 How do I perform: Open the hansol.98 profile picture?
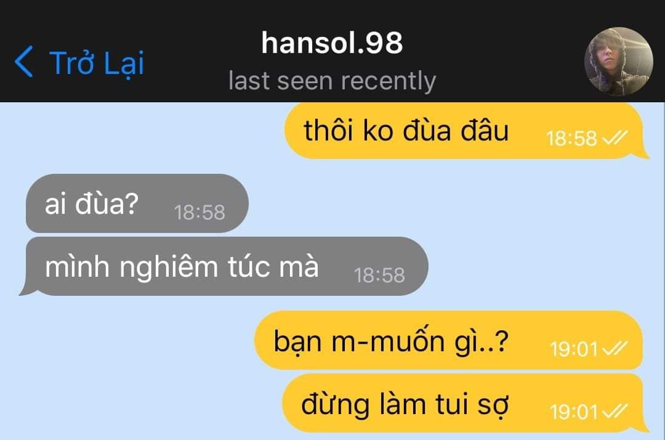click(618, 62)
